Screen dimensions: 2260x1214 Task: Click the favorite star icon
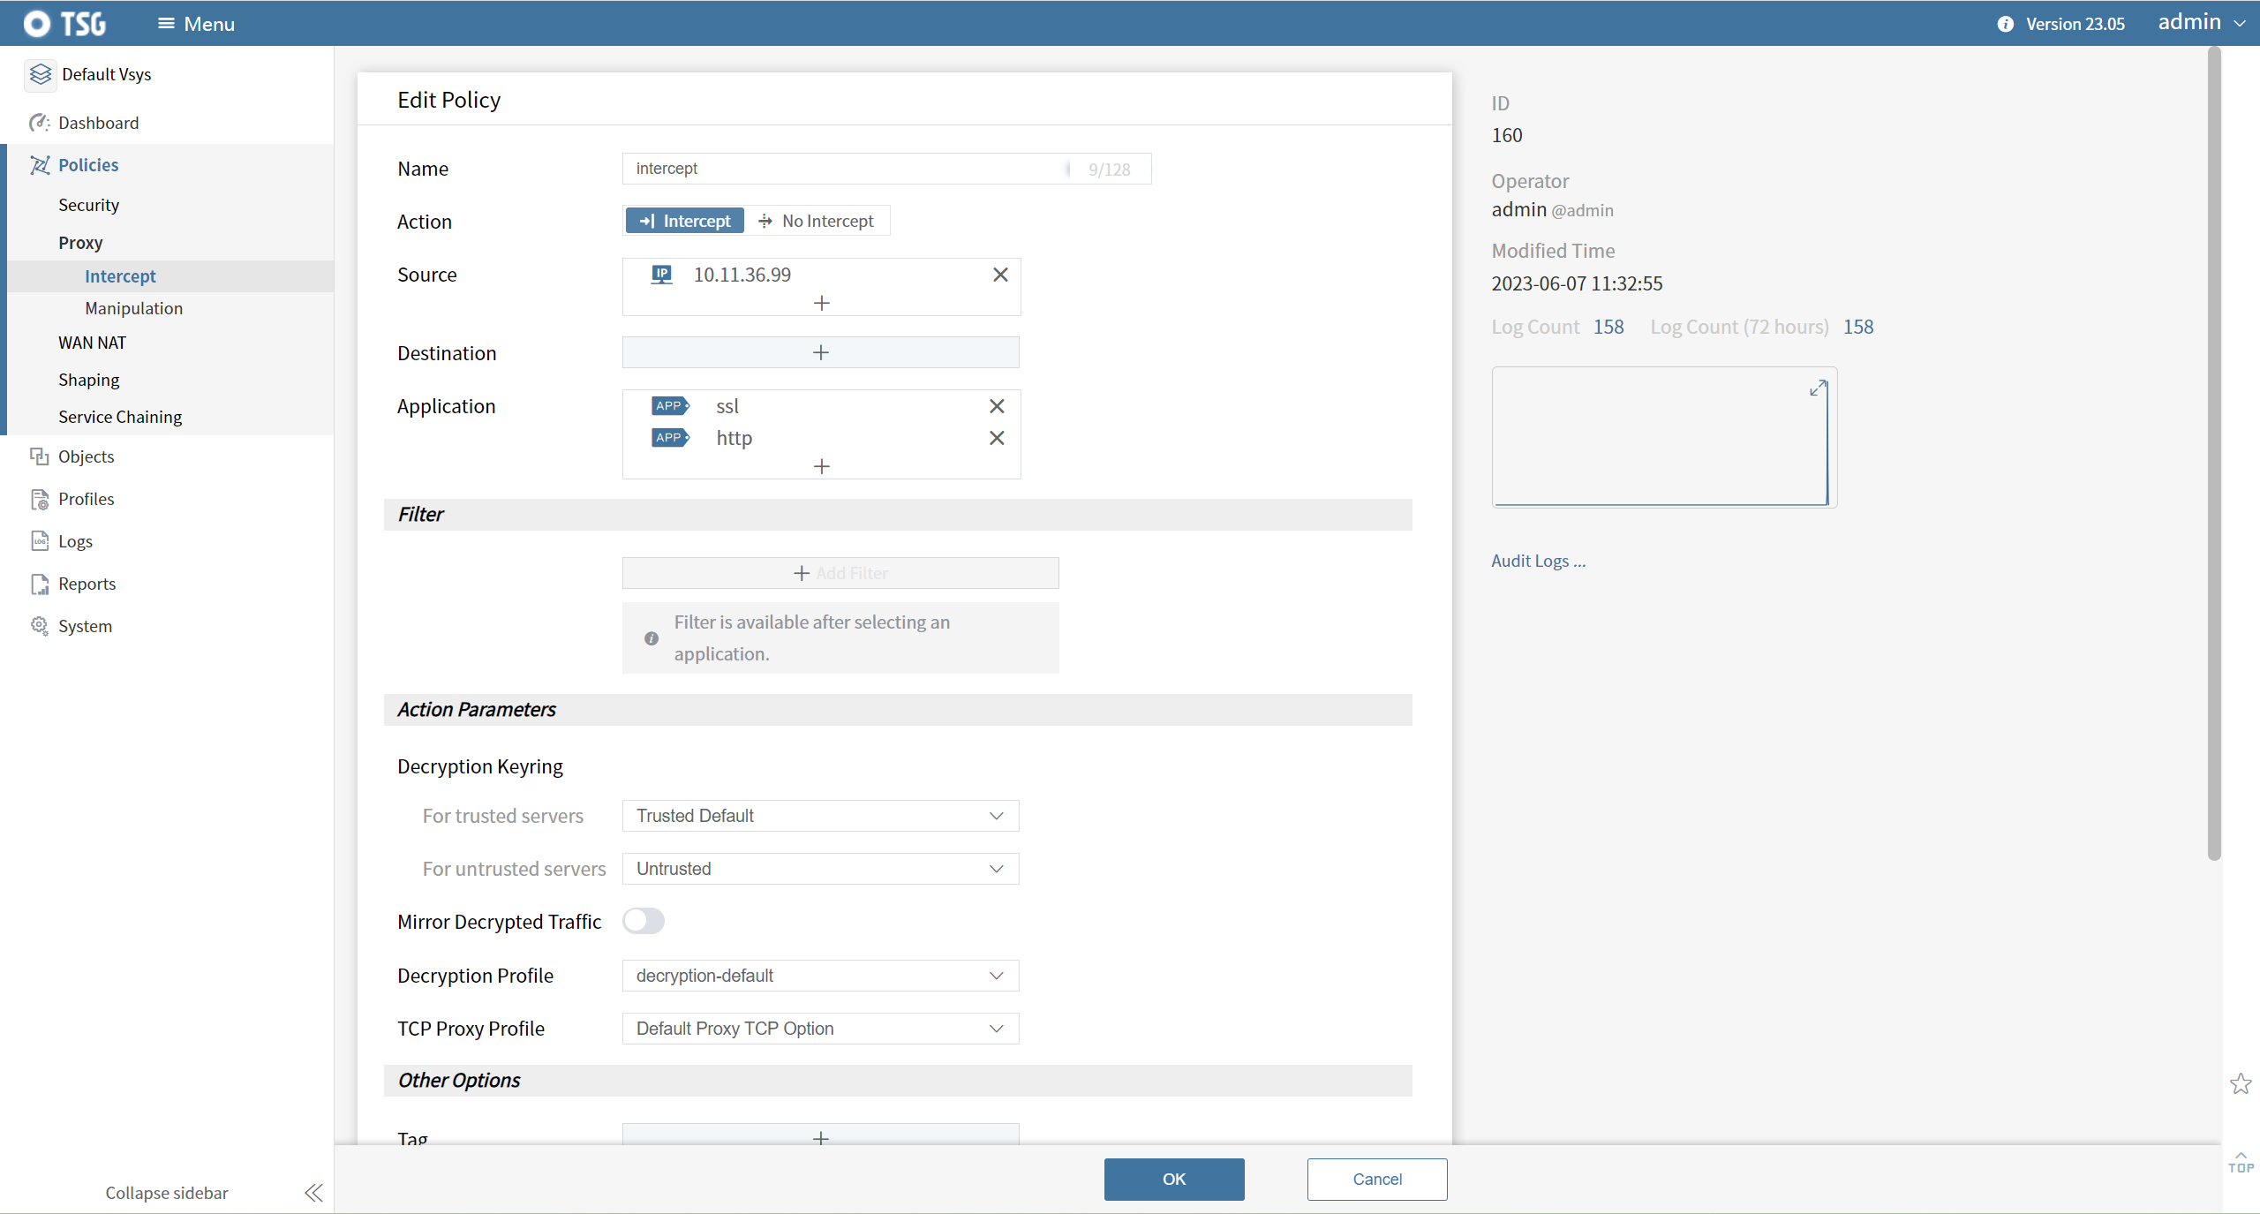point(2241,1083)
